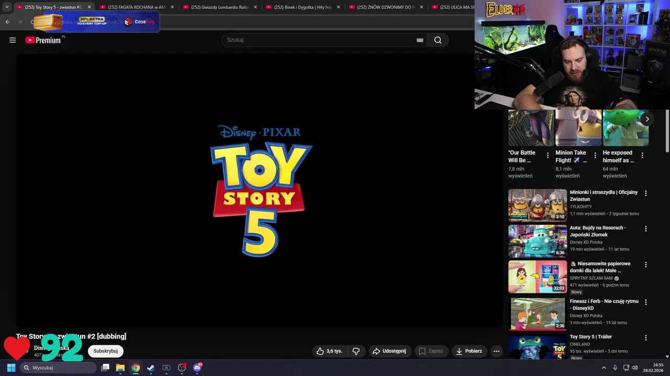The width and height of the screenshot is (670, 376).
Task: Click the browser back arrow
Action: tap(7, 22)
